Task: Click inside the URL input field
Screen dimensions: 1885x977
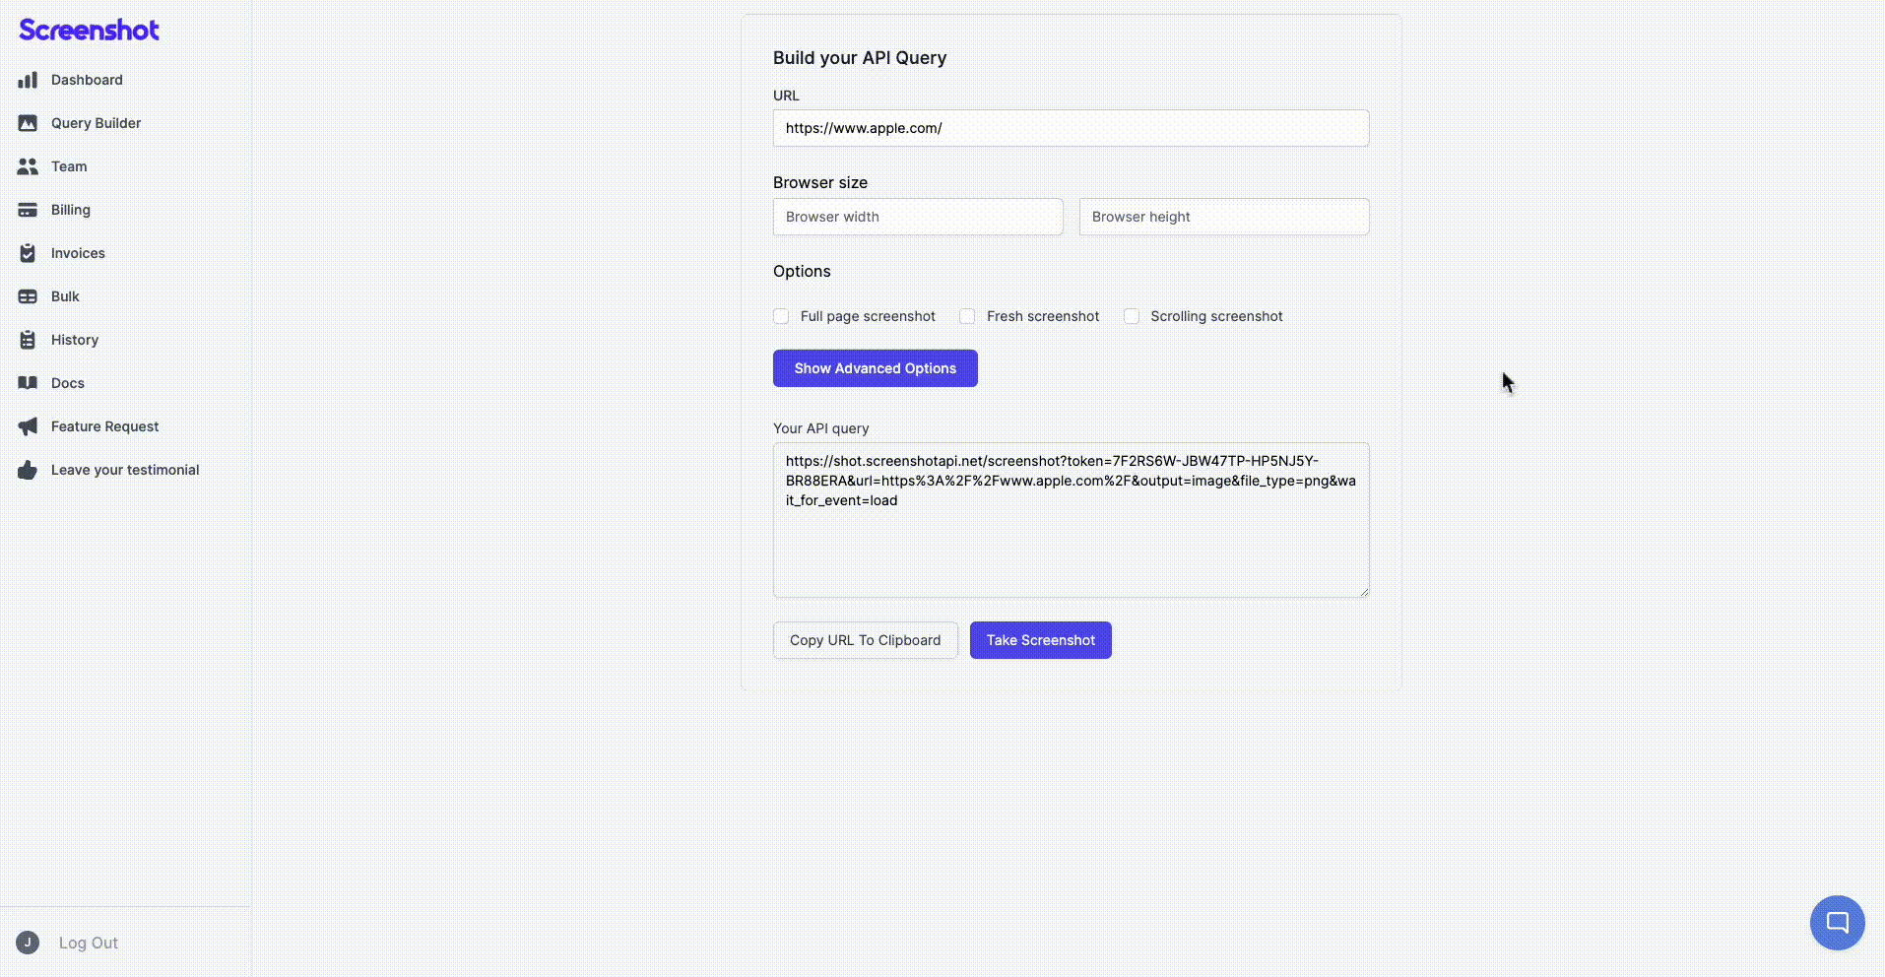Action: pos(1071,128)
